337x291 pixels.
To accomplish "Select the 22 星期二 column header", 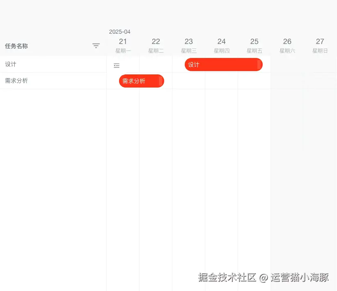I will (156, 45).
